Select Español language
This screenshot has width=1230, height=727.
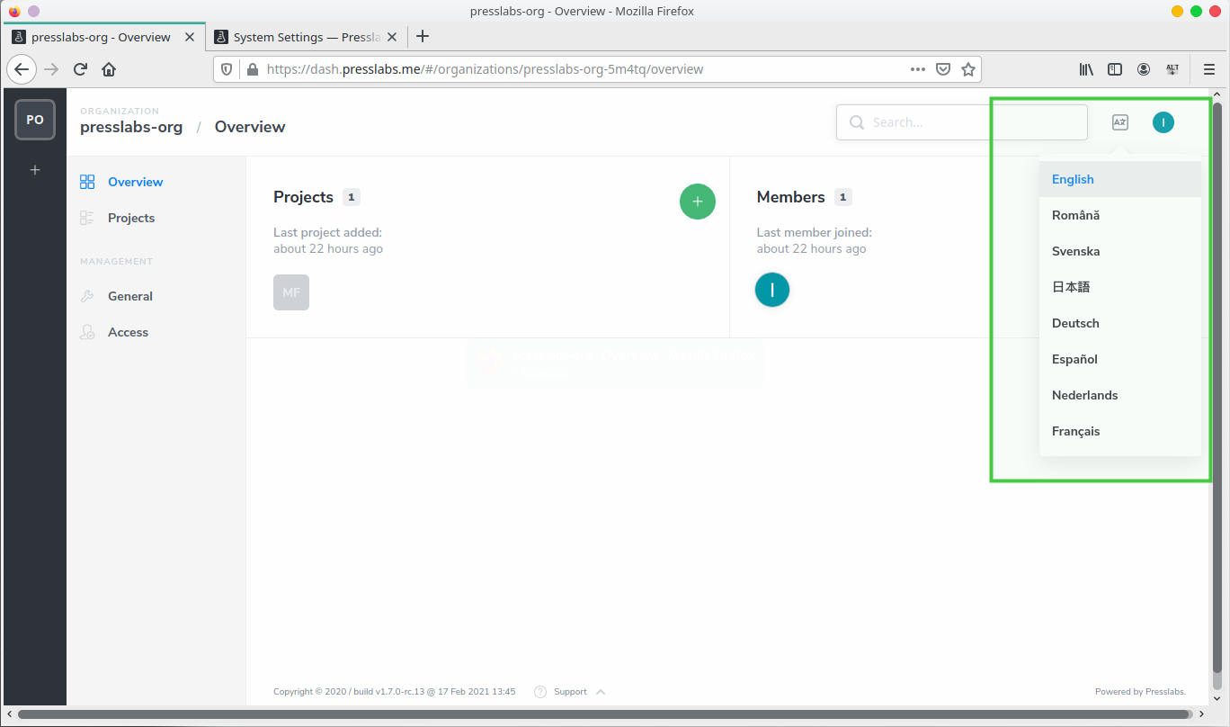(1120, 359)
